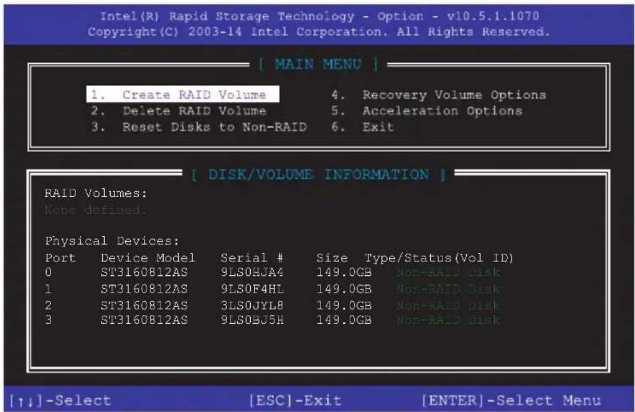Click the DISK/VOLUME INFORMATION title
The height and width of the screenshot is (412, 635).
pos(318,174)
